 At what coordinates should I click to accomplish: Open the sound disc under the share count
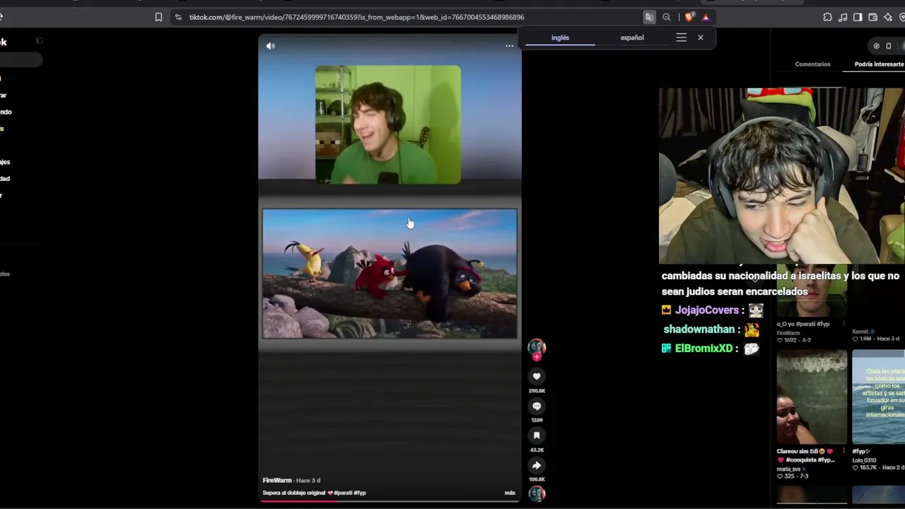(x=537, y=493)
